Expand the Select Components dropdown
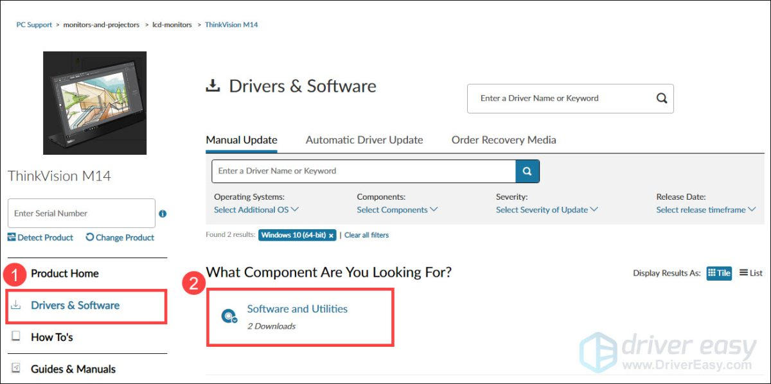Screen dimensions: 771x384 [396, 209]
